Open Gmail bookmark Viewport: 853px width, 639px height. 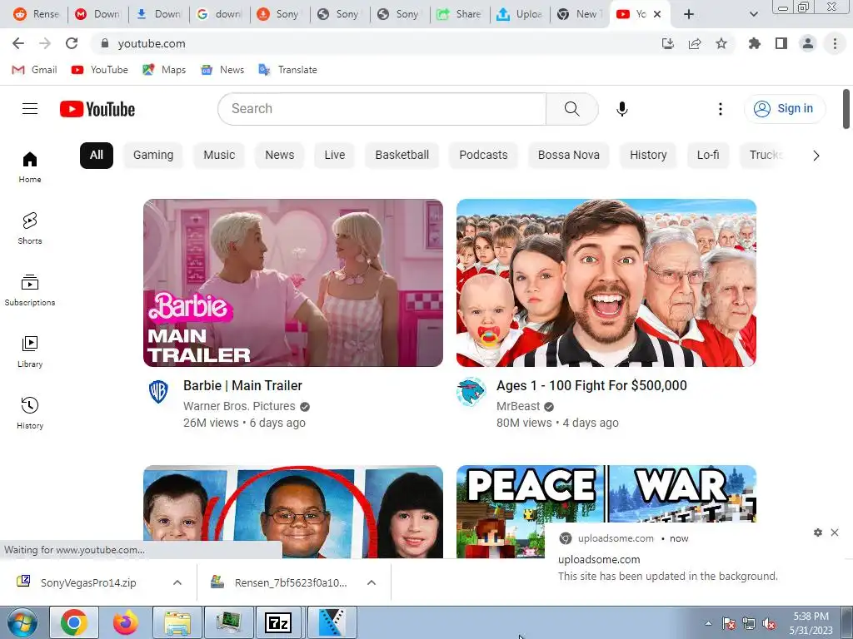tap(35, 70)
